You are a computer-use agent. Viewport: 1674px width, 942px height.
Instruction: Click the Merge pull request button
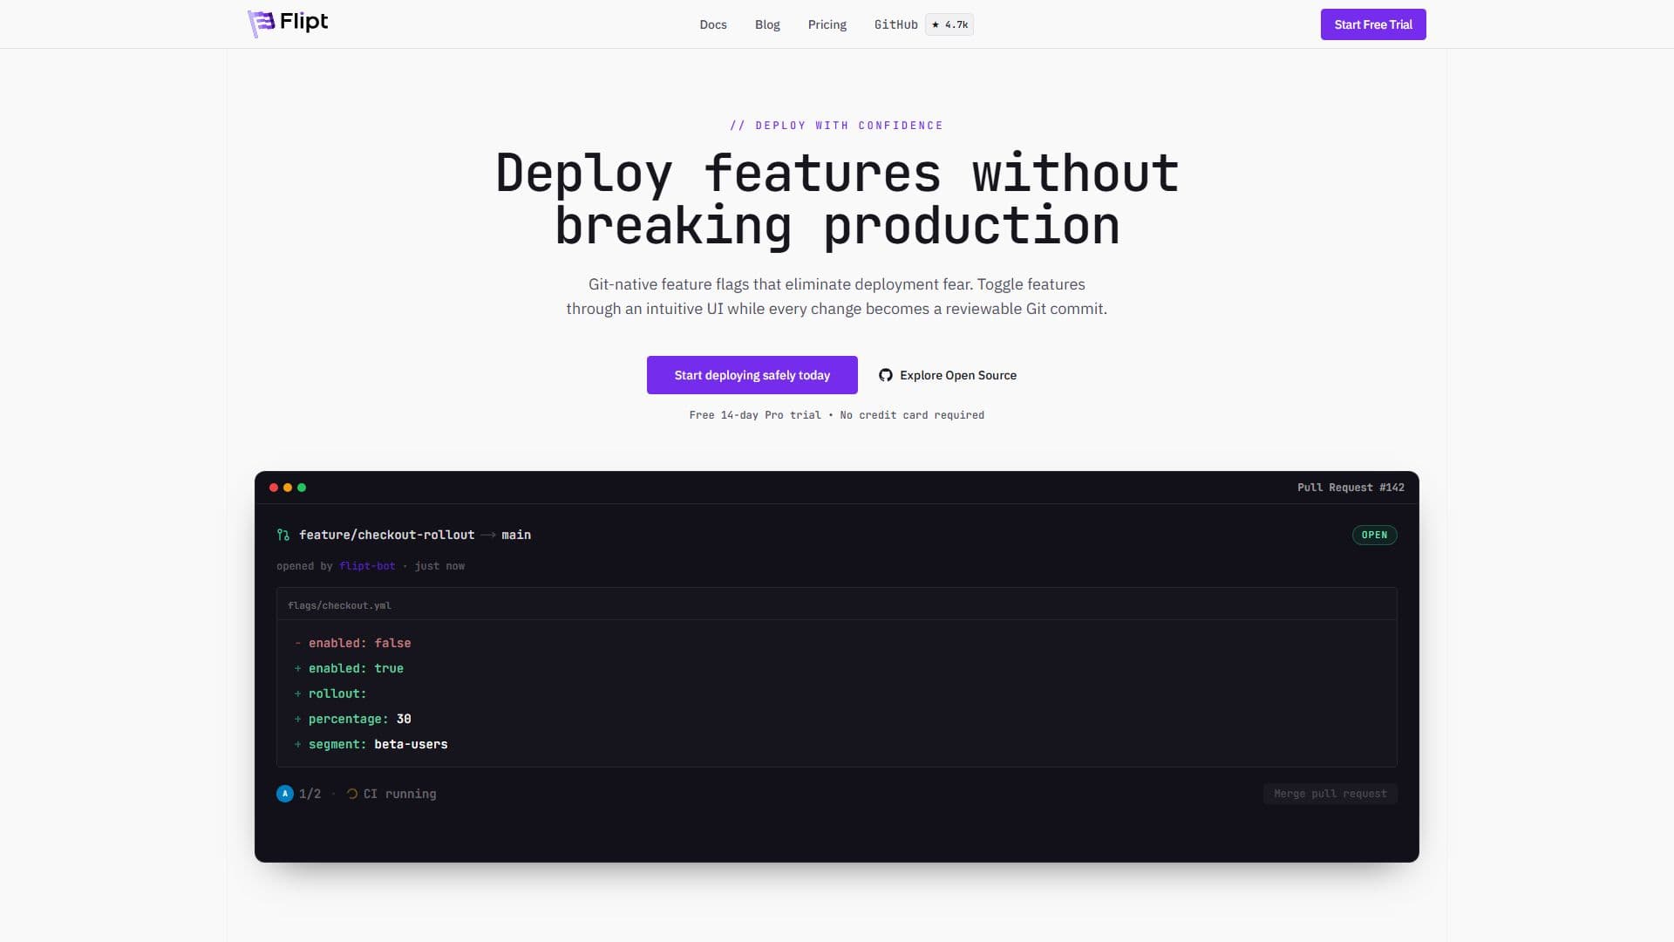[1330, 794]
